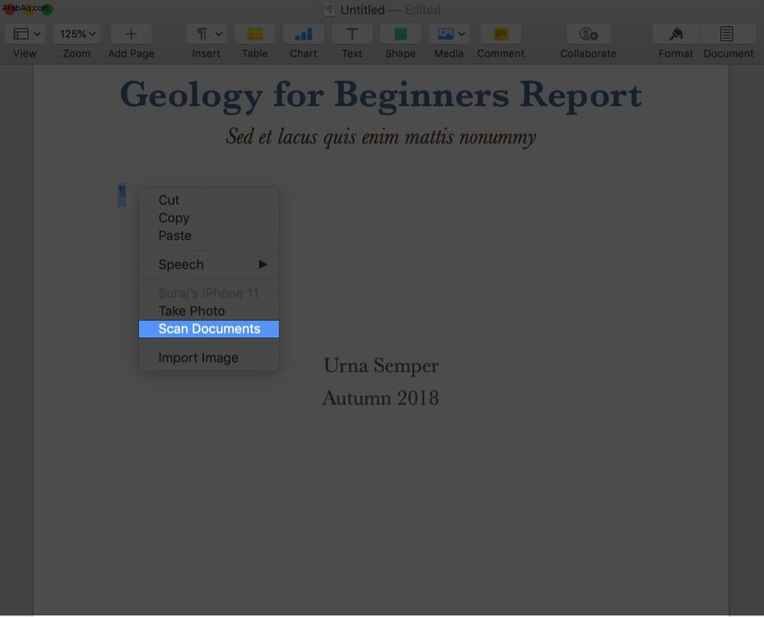The height and width of the screenshot is (617, 764).
Task: Open the Format paintbrush panel
Action: coord(675,34)
